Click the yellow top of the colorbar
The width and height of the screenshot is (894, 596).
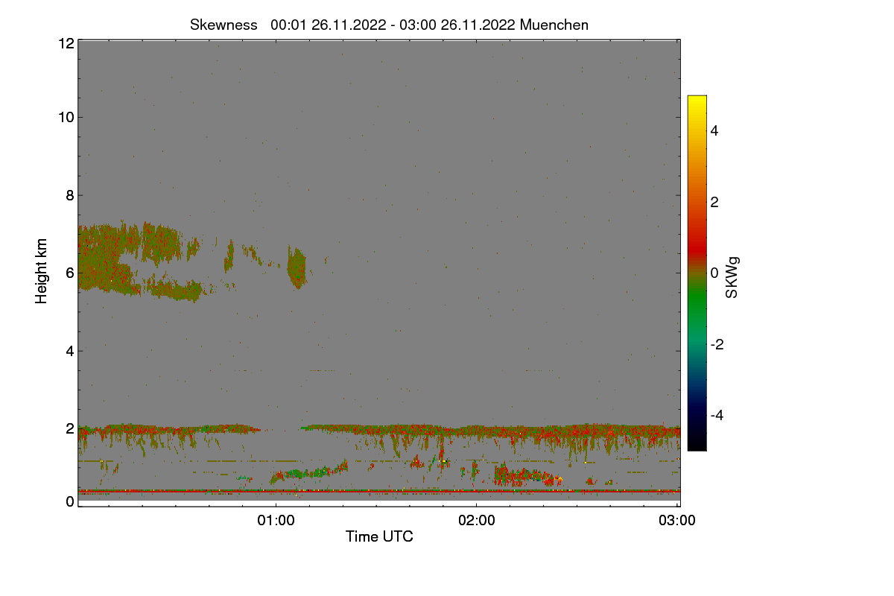tap(697, 104)
